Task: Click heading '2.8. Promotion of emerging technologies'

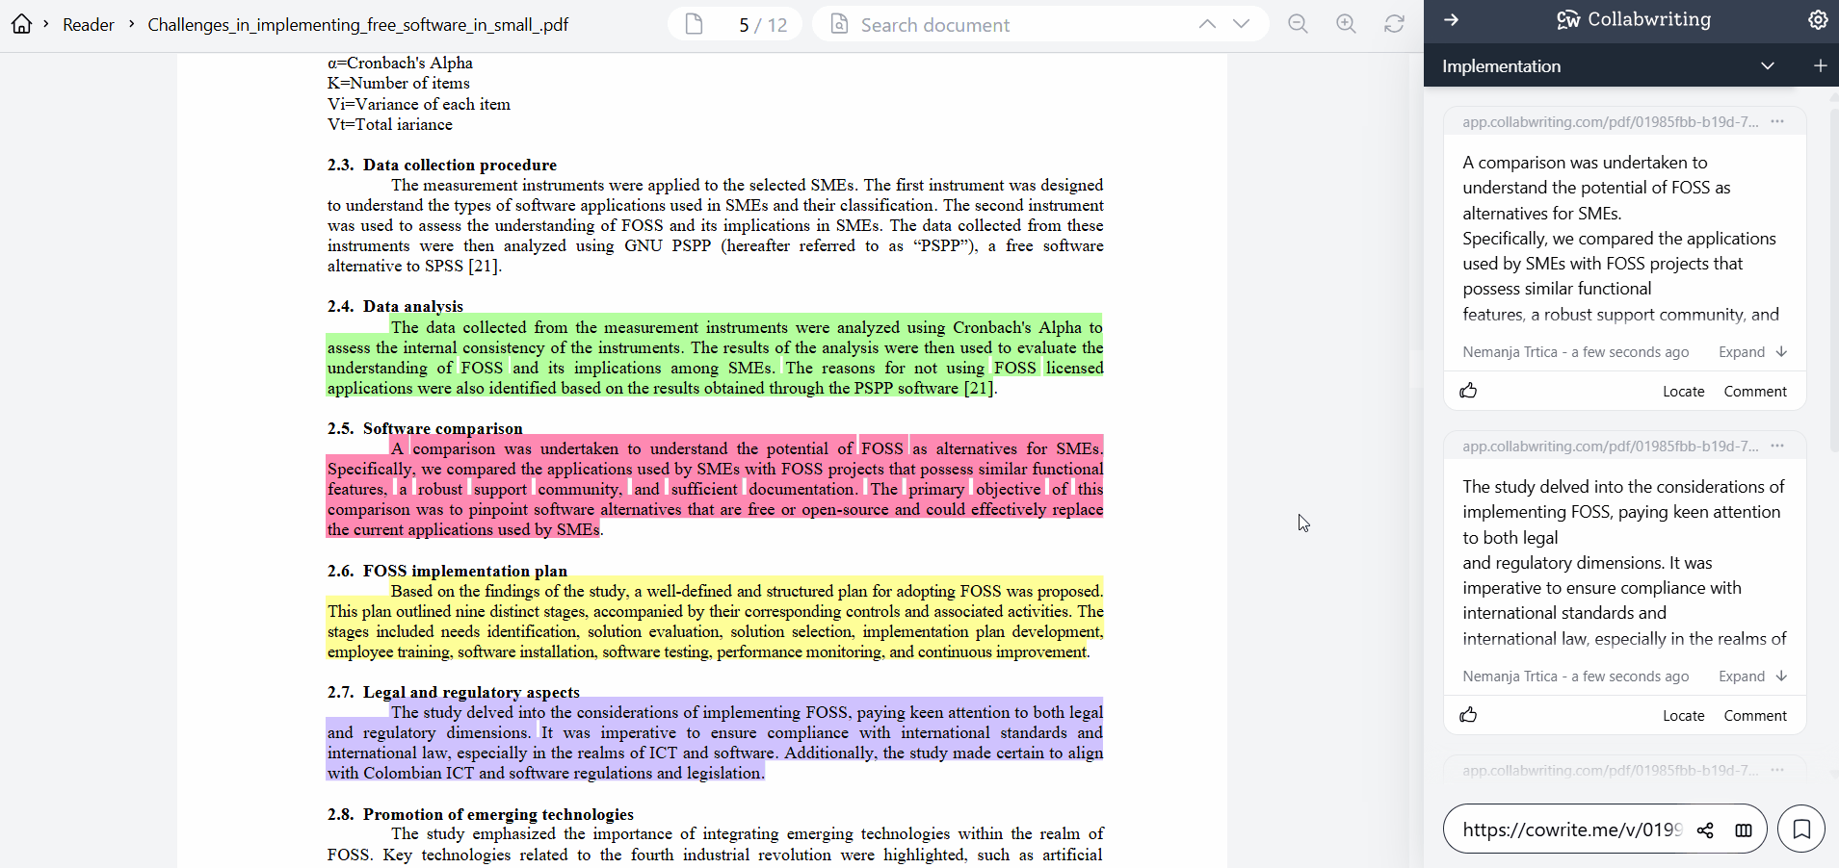Action: (480, 814)
